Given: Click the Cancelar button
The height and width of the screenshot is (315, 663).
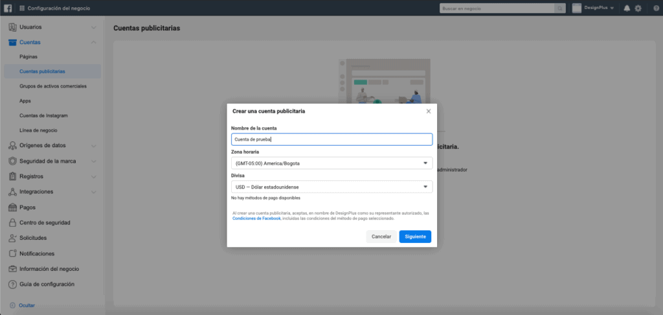Looking at the screenshot, I should click(381, 237).
